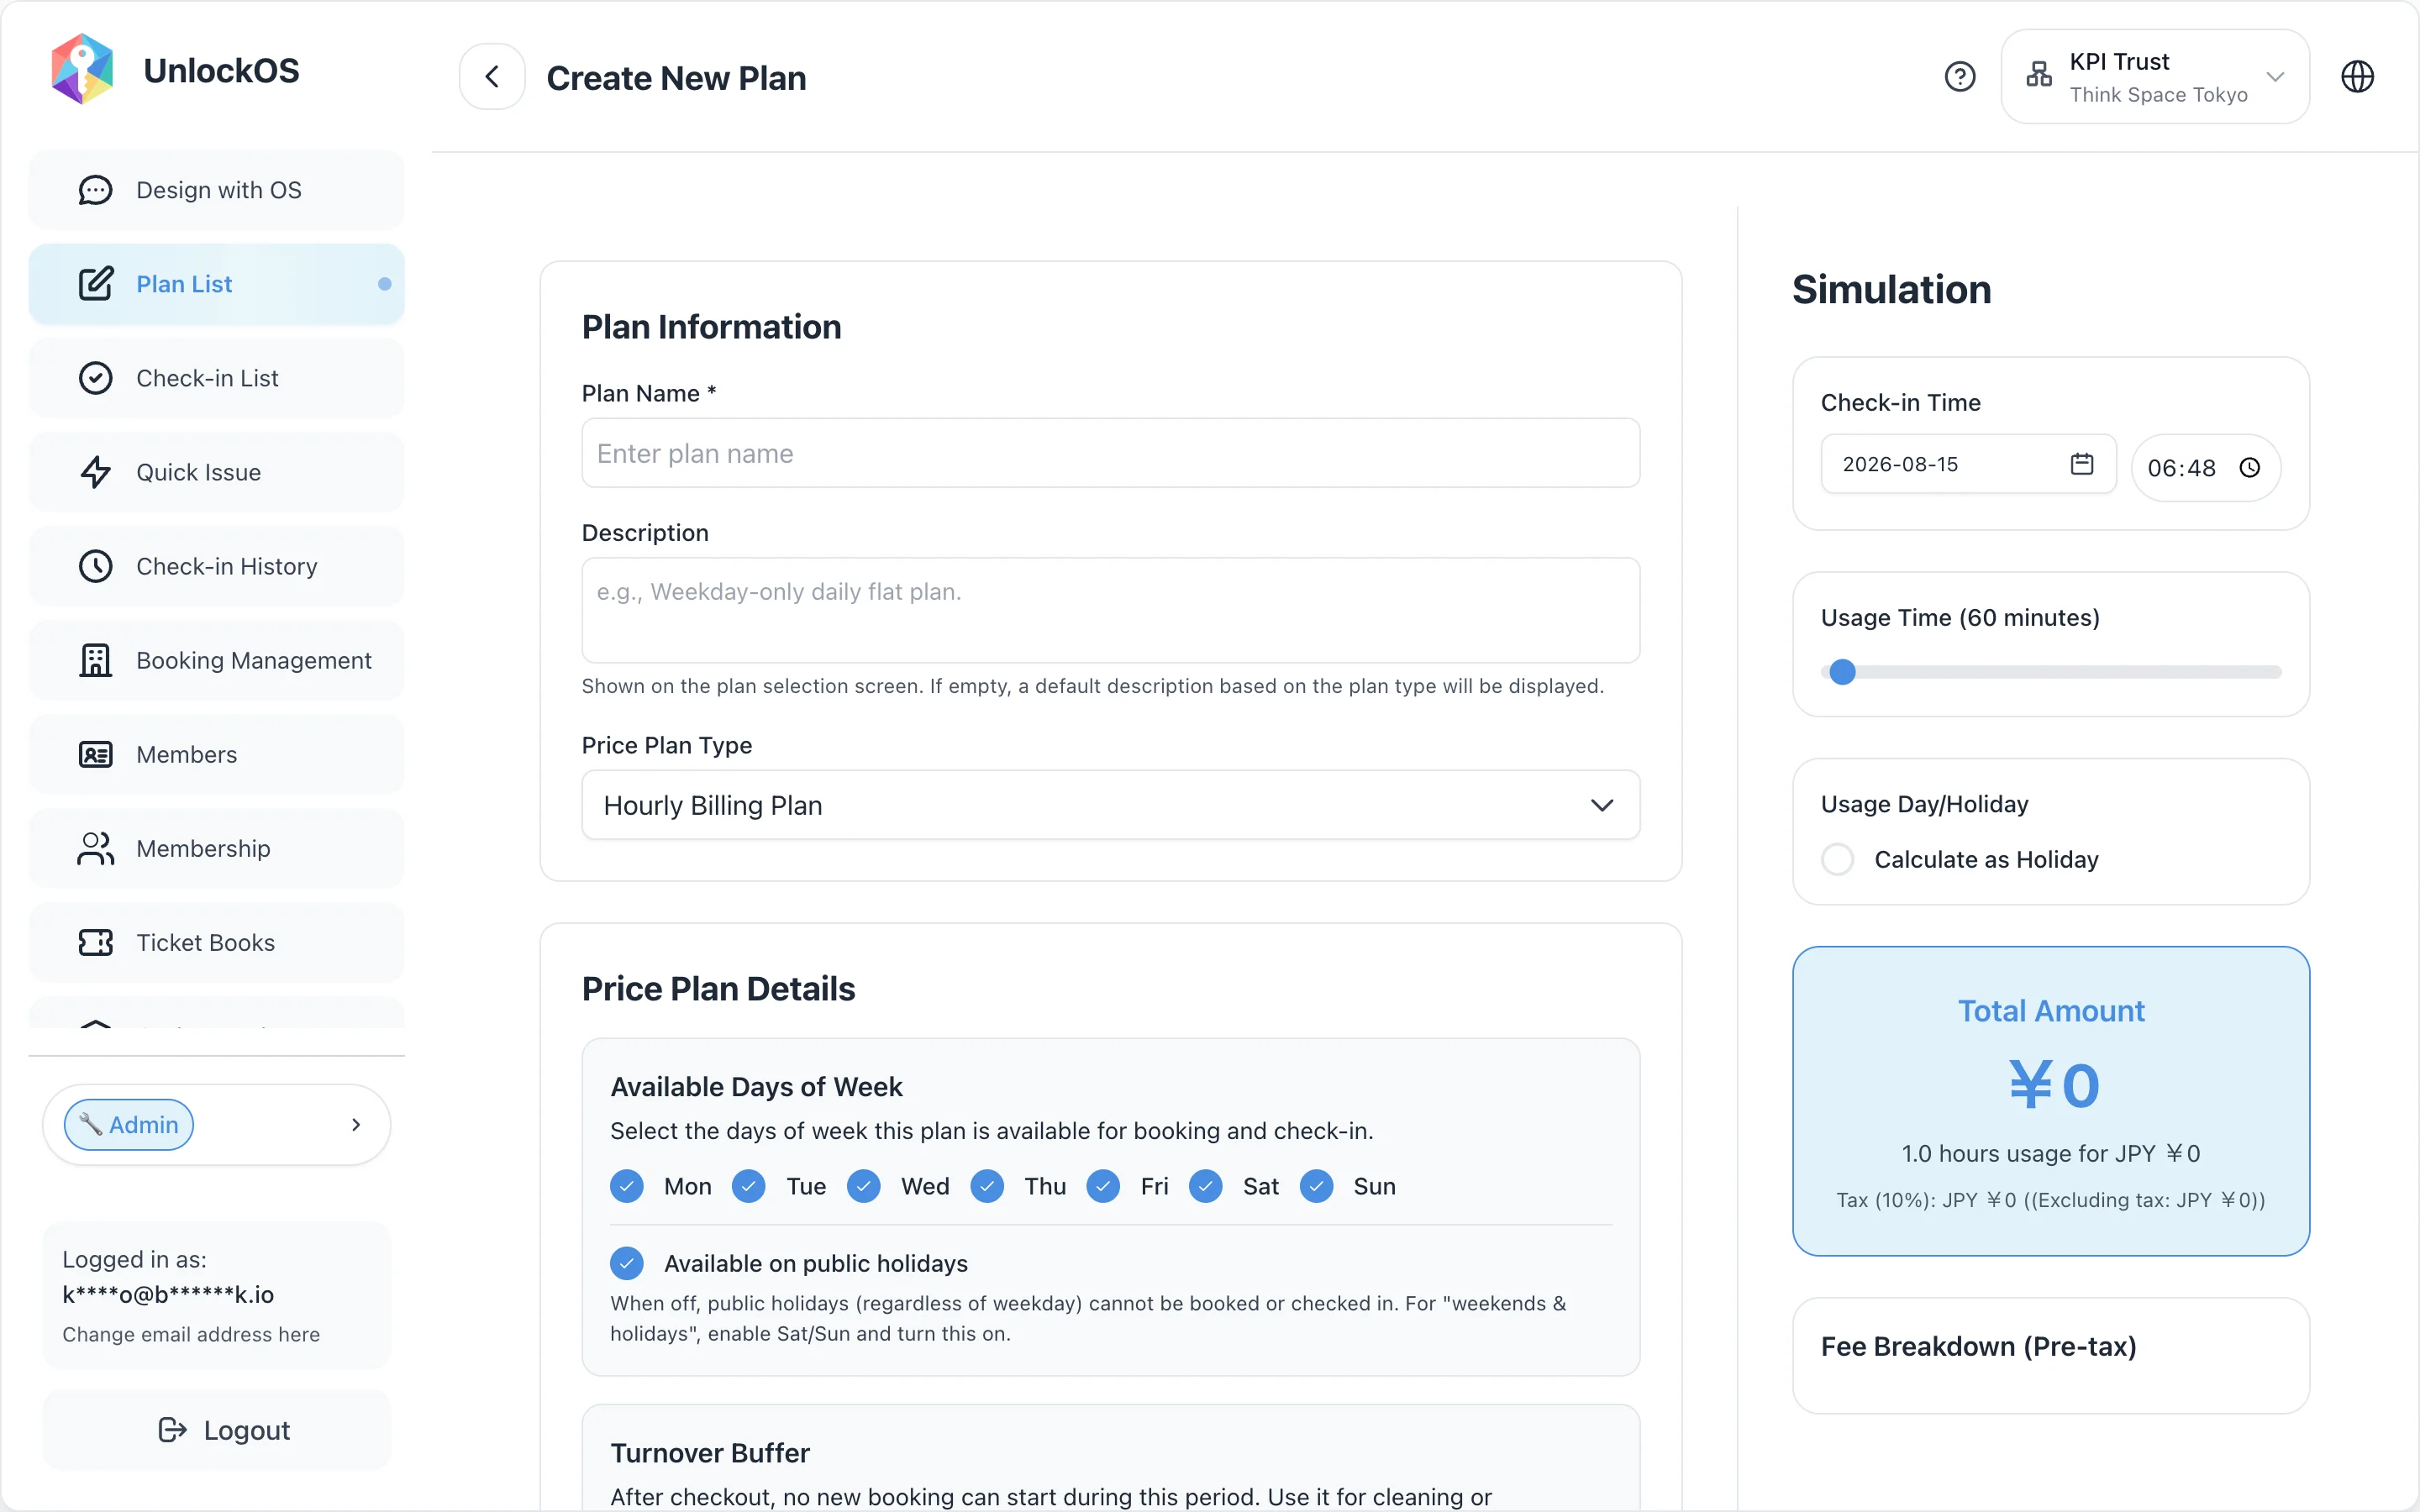Click the Description text area
This screenshot has height=1512, width=2420.
(1110, 610)
